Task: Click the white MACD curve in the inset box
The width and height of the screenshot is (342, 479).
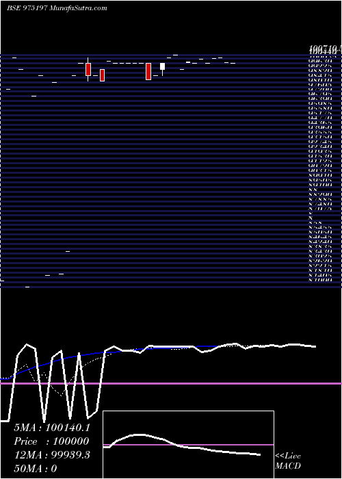Action: tap(183, 444)
